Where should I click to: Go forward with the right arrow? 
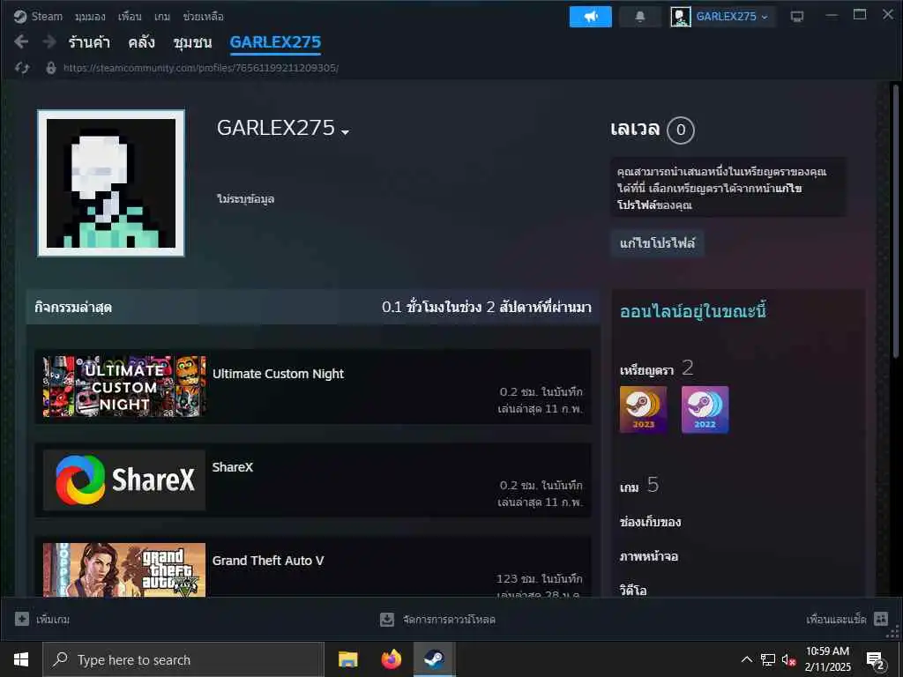[49, 42]
